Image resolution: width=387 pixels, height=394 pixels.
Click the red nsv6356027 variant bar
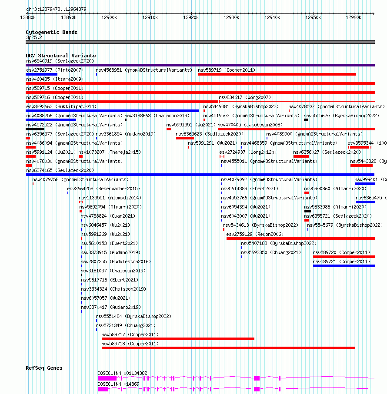(301, 156)
